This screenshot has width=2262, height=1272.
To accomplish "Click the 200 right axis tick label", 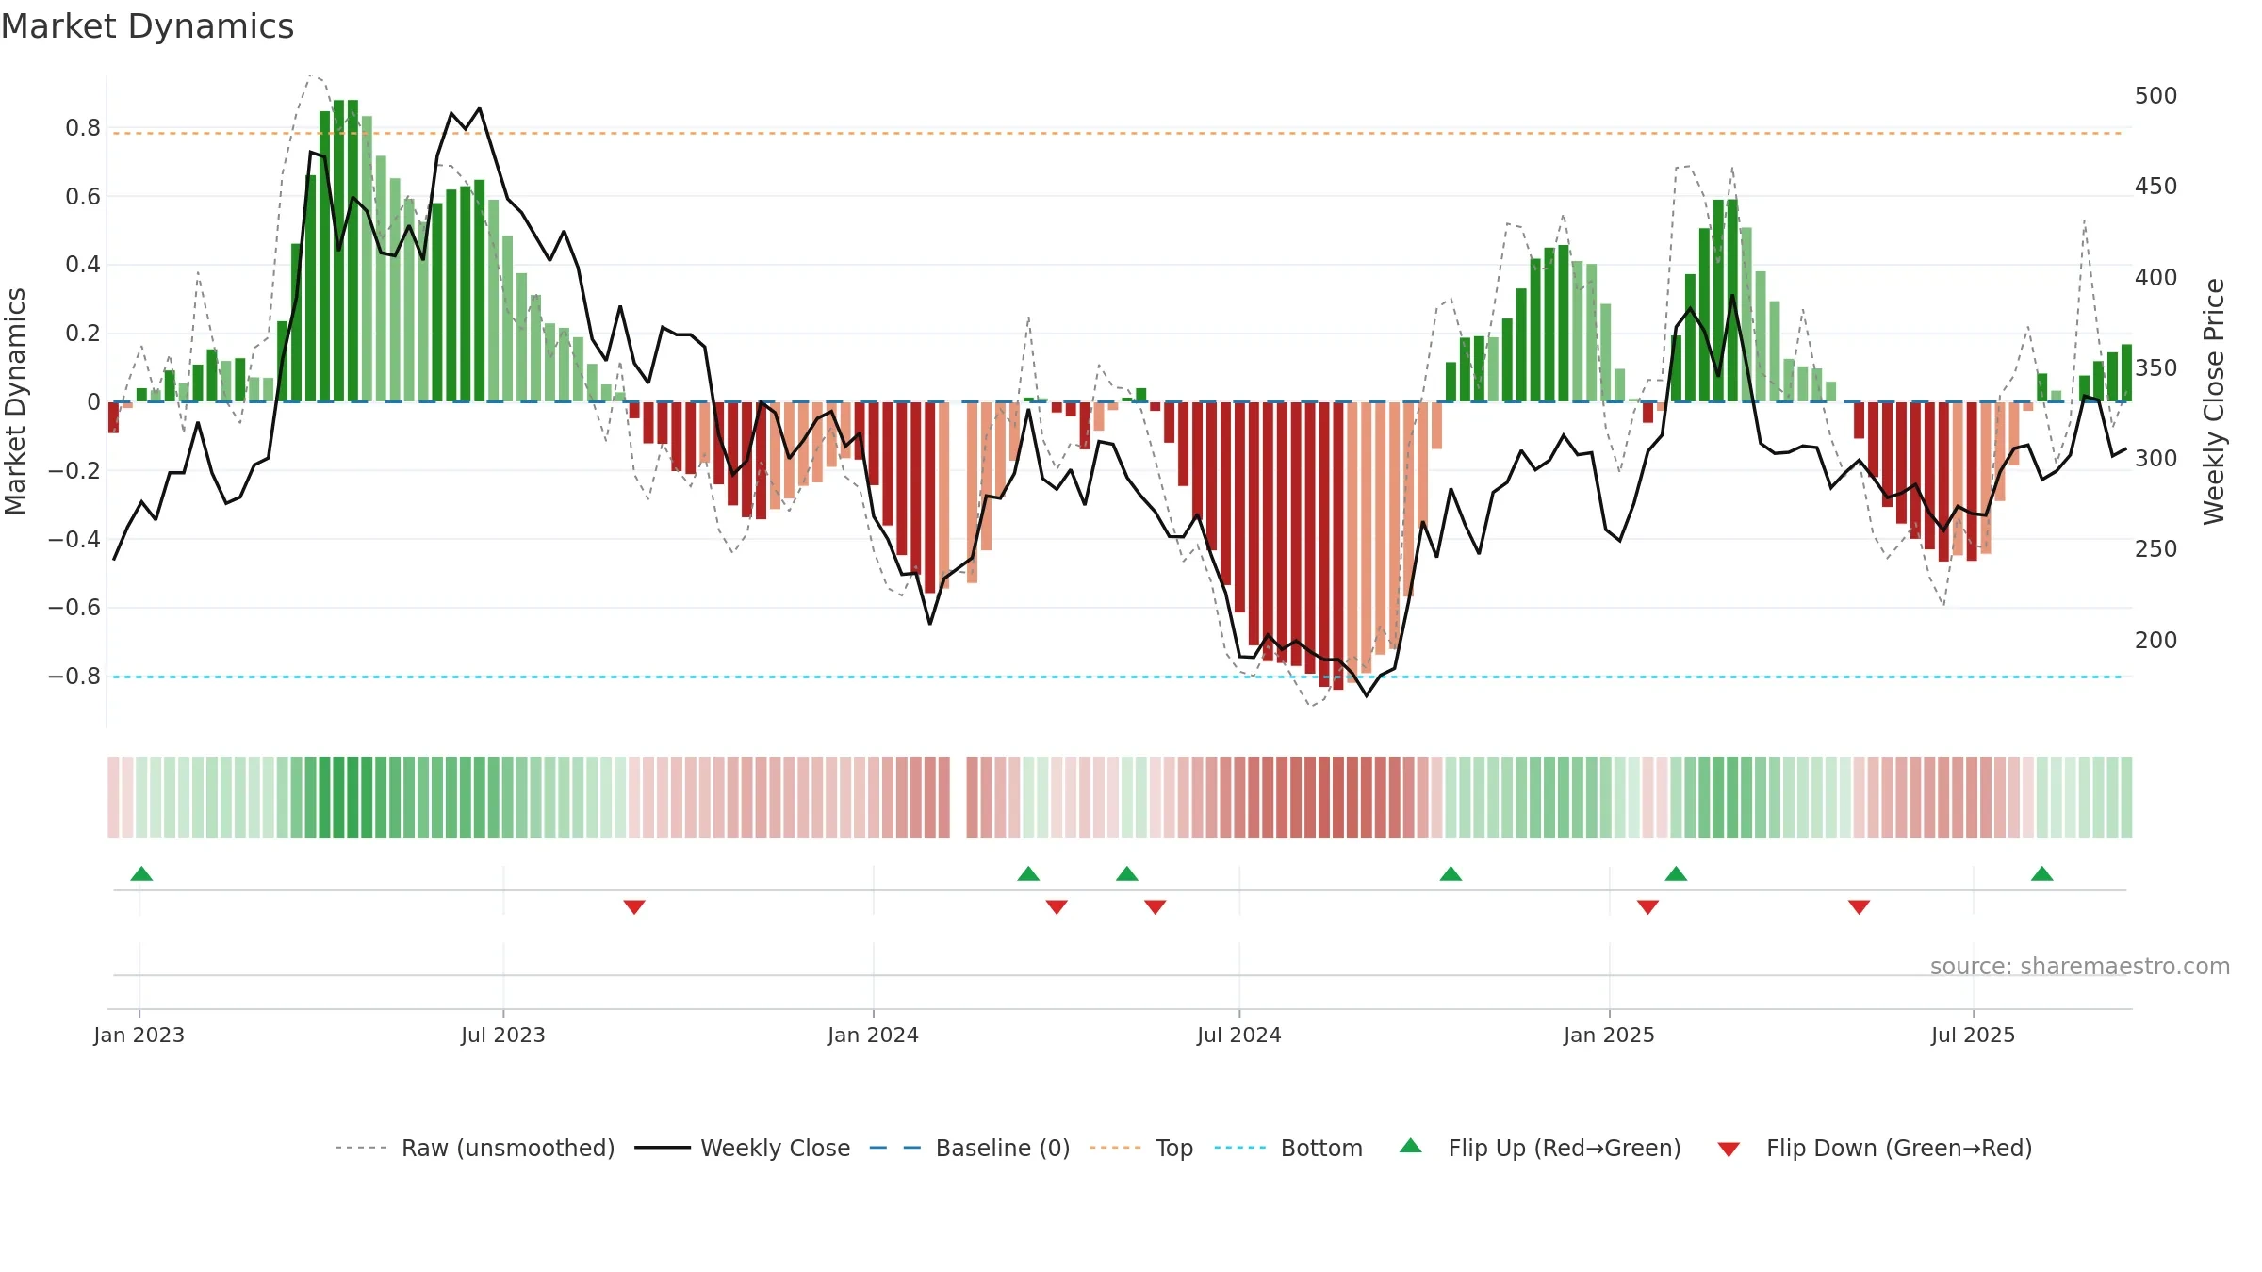I will [2156, 641].
